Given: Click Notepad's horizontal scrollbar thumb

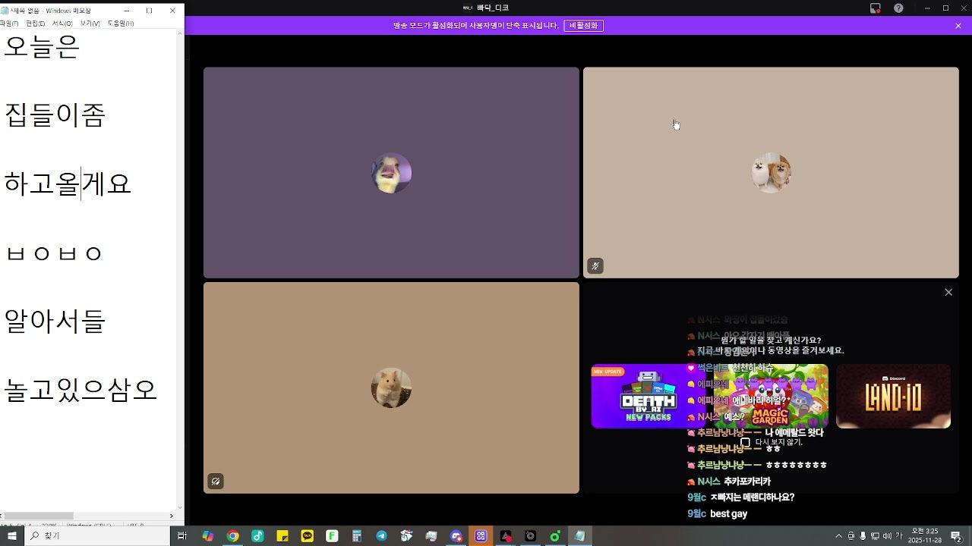Looking at the screenshot, I should 38,516.
